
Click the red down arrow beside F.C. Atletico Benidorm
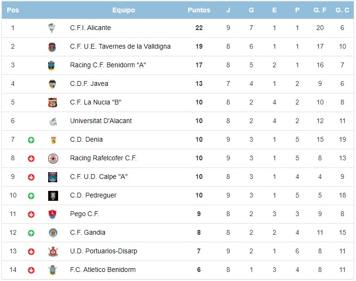pyautogui.click(x=31, y=270)
